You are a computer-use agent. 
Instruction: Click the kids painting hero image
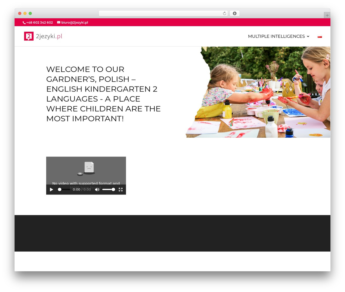point(258,92)
